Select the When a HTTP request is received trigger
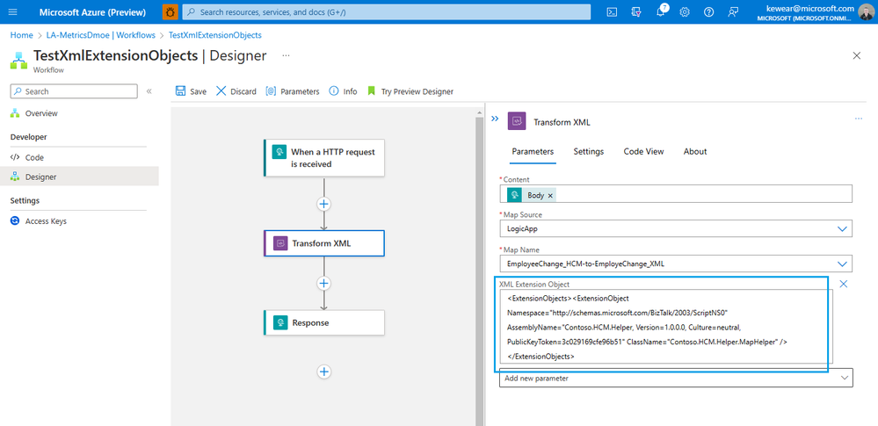 pos(324,158)
